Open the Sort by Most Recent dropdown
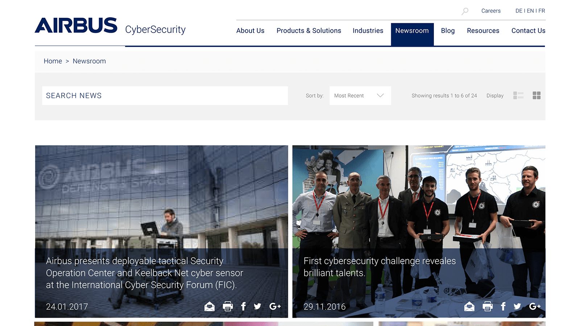The image size is (580, 326). tap(360, 96)
